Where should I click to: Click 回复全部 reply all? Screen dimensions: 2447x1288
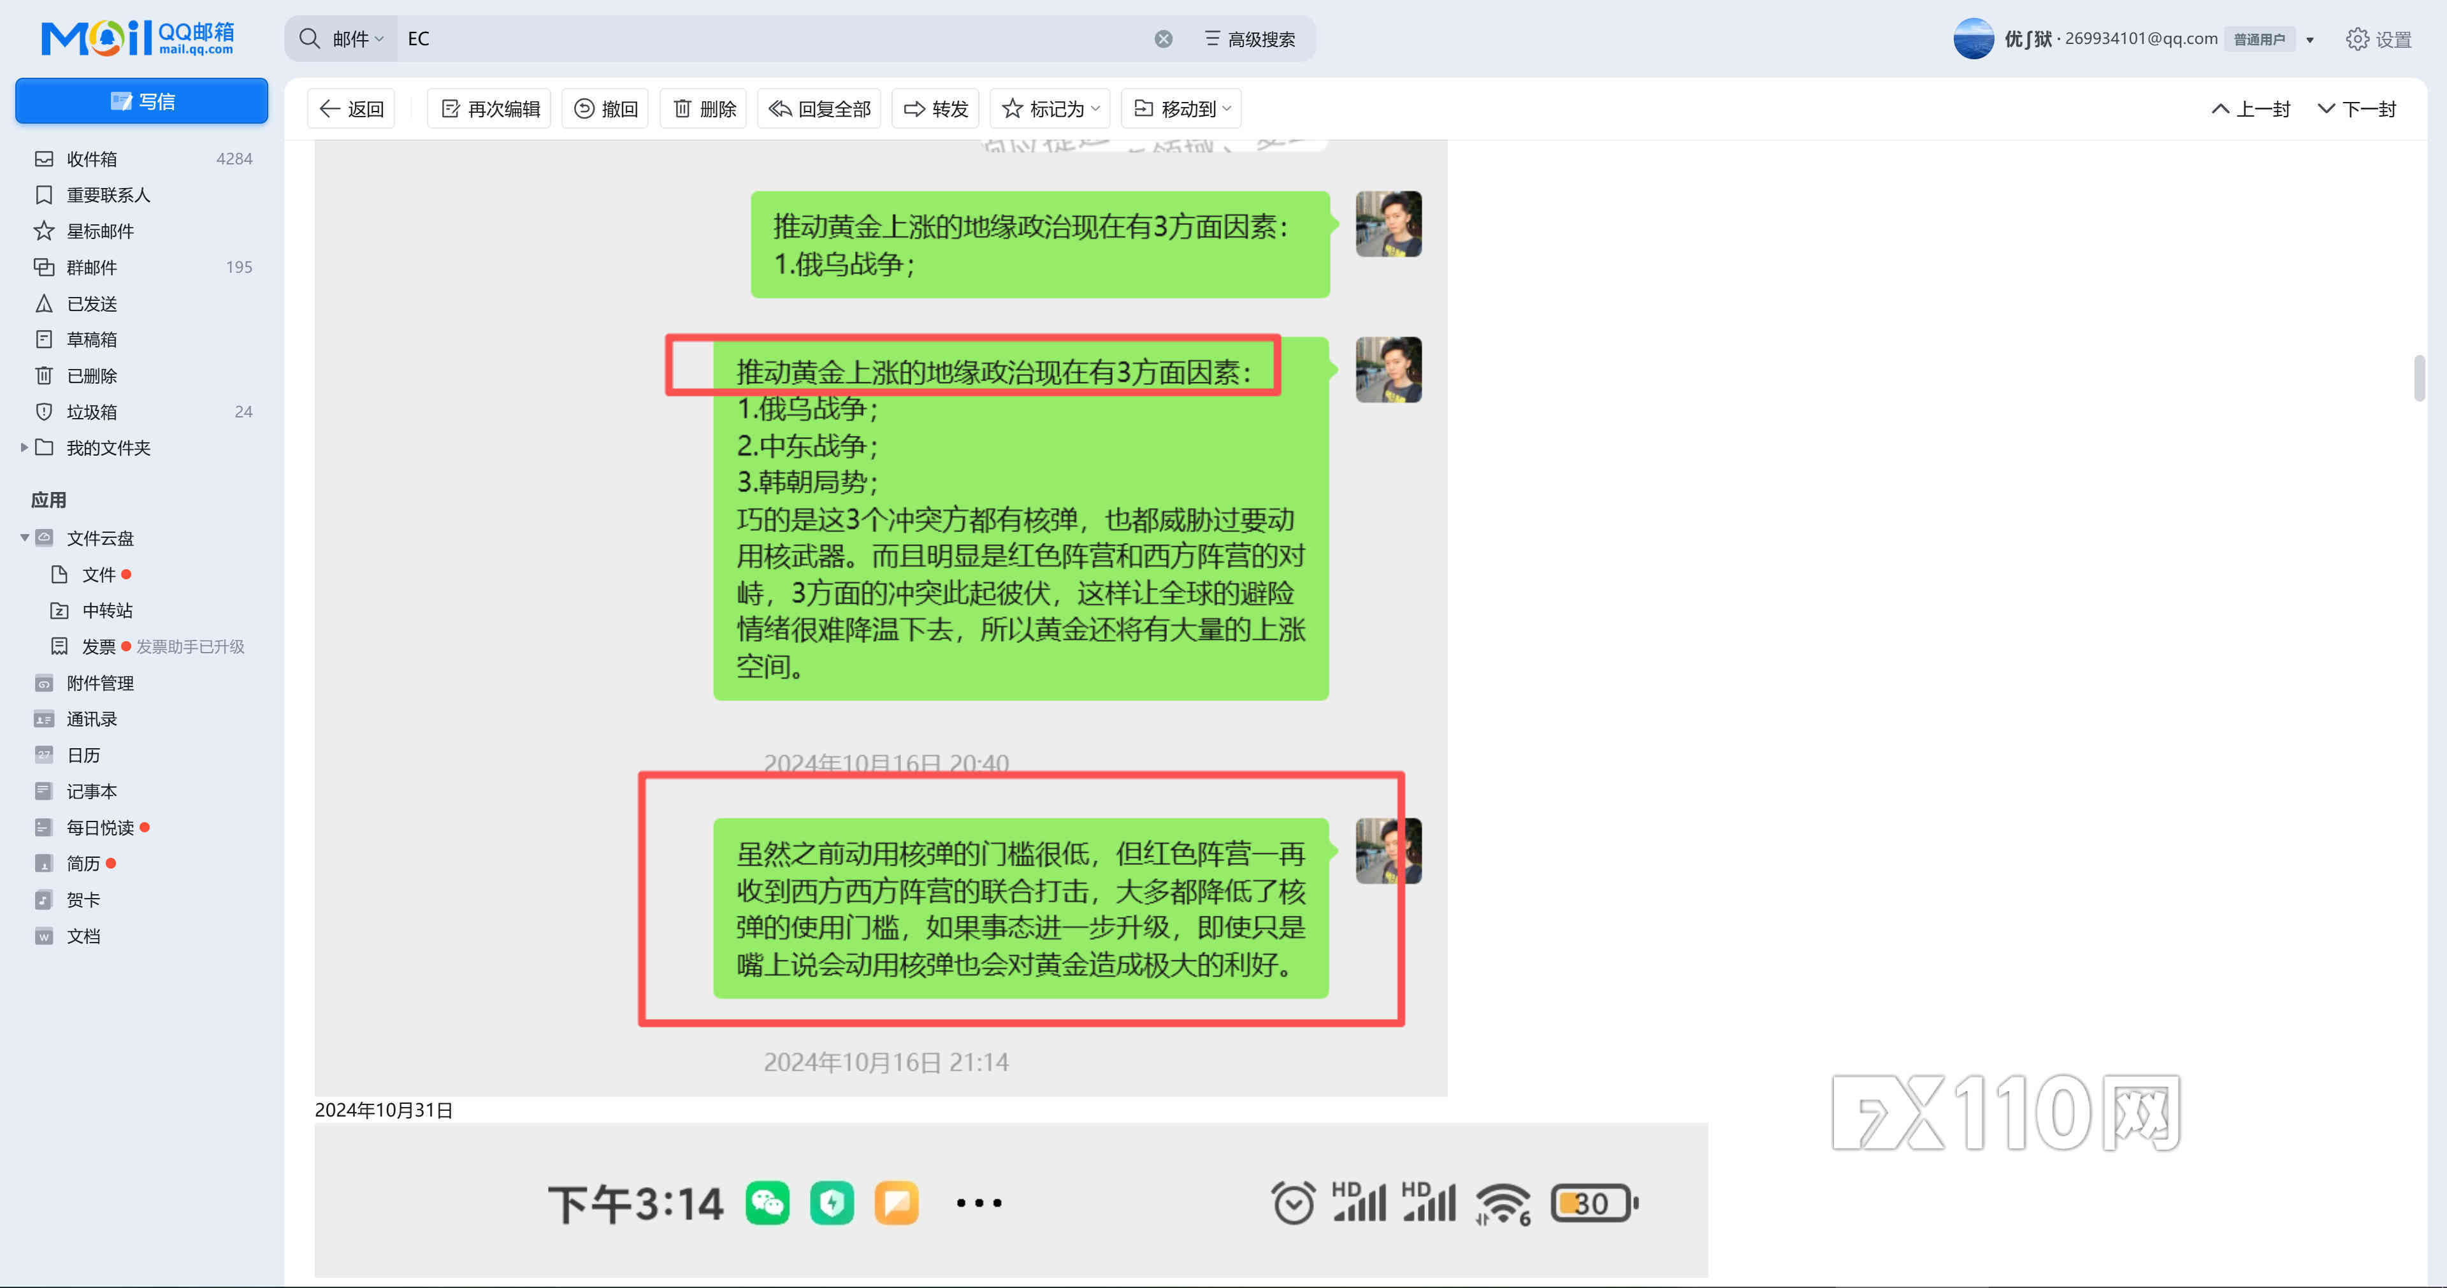tap(819, 108)
